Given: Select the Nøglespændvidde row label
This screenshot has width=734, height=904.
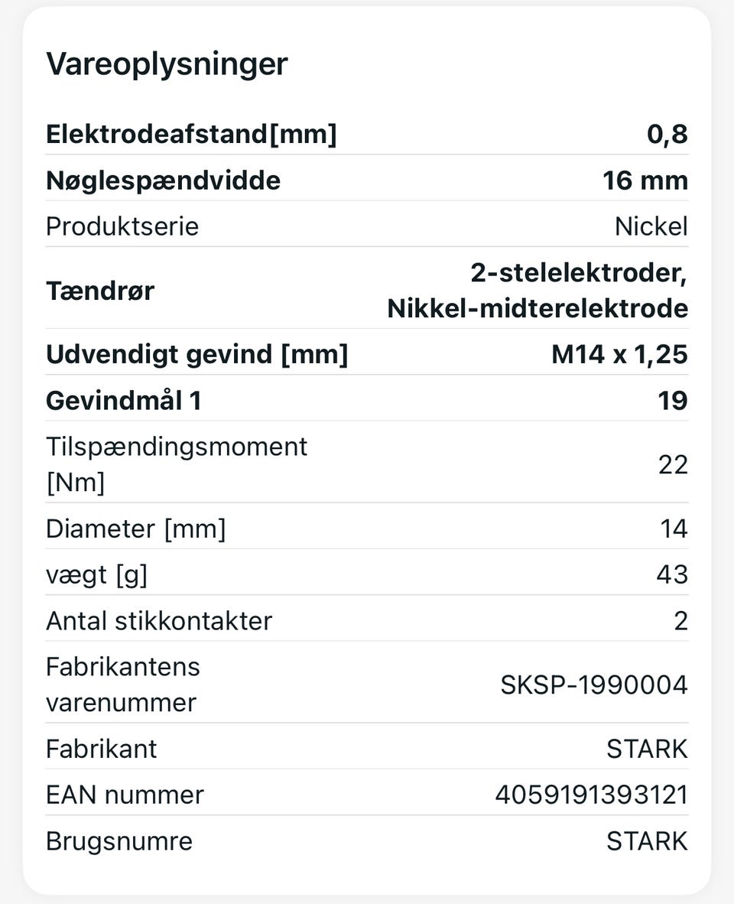Looking at the screenshot, I should (x=163, y=180).
